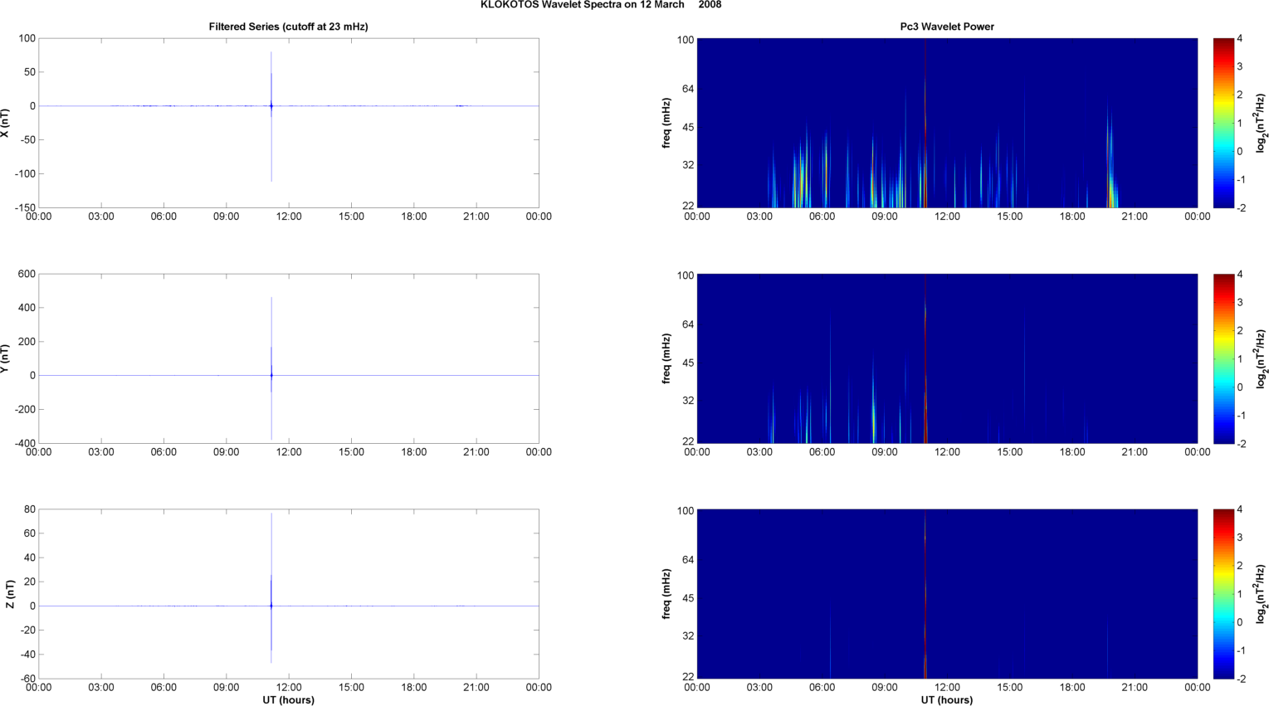Image resolution: width=1269 pixels, height=706 pixels.
Task: Click the 'Z (nT)' y-axis label
Action: click(10, 594)
